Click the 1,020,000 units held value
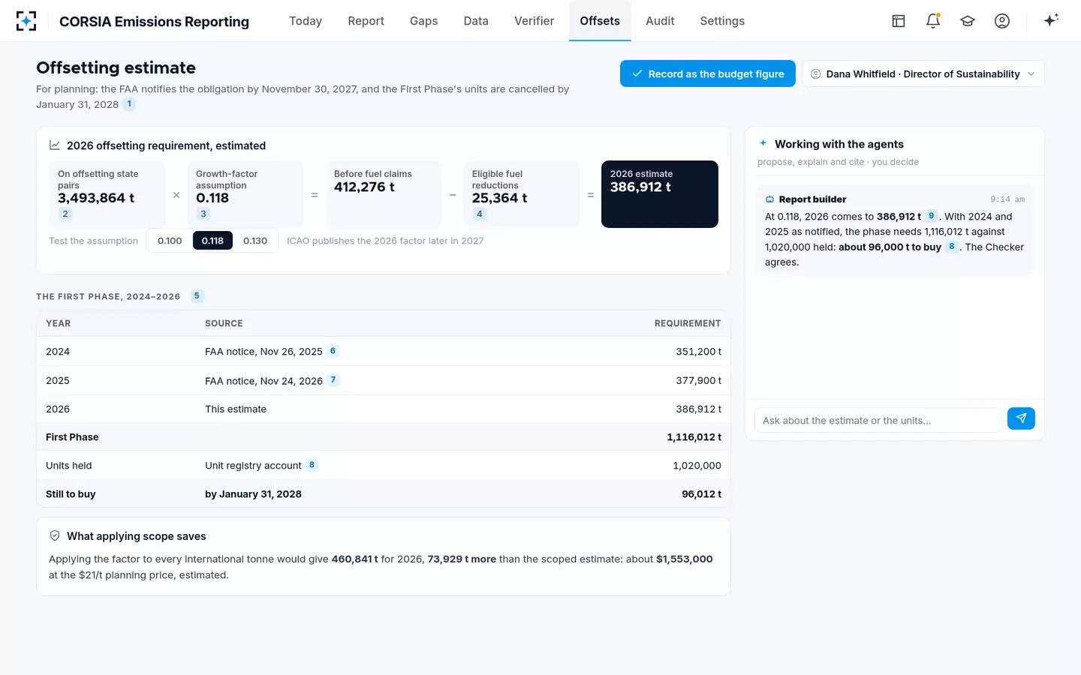The image size is (1081, 675). click(x=697, y=466)
